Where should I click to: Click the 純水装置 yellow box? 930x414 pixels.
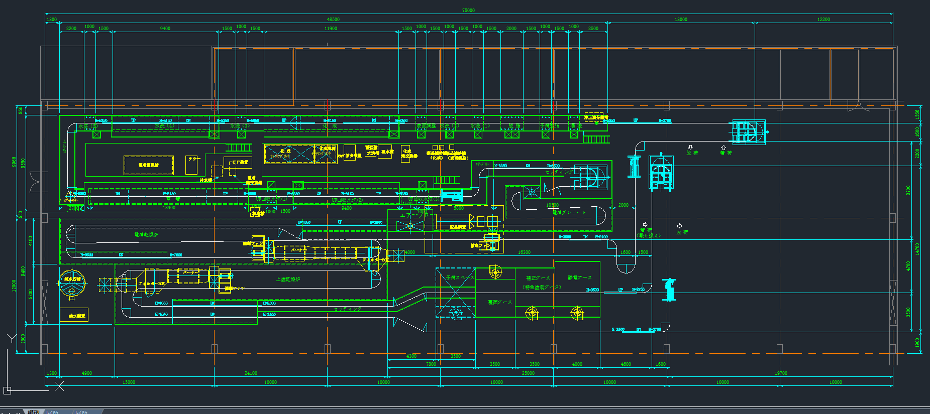(x=74, y=315)
